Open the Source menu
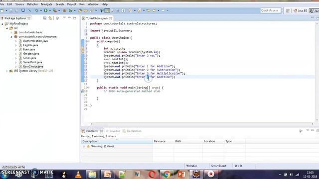 19,4
